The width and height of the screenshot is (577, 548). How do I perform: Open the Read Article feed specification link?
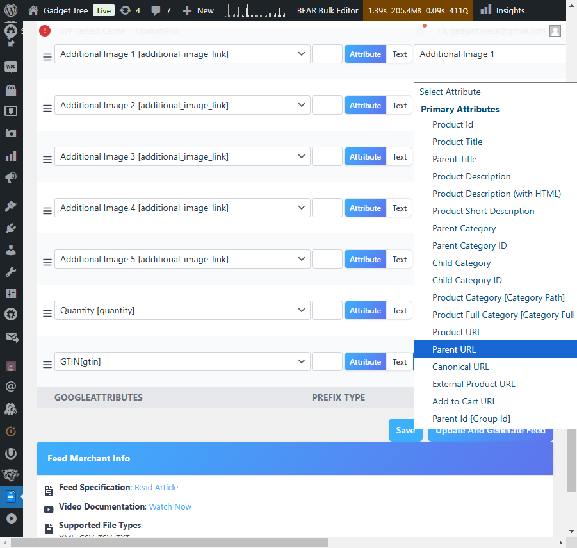(x=156, y=487)
